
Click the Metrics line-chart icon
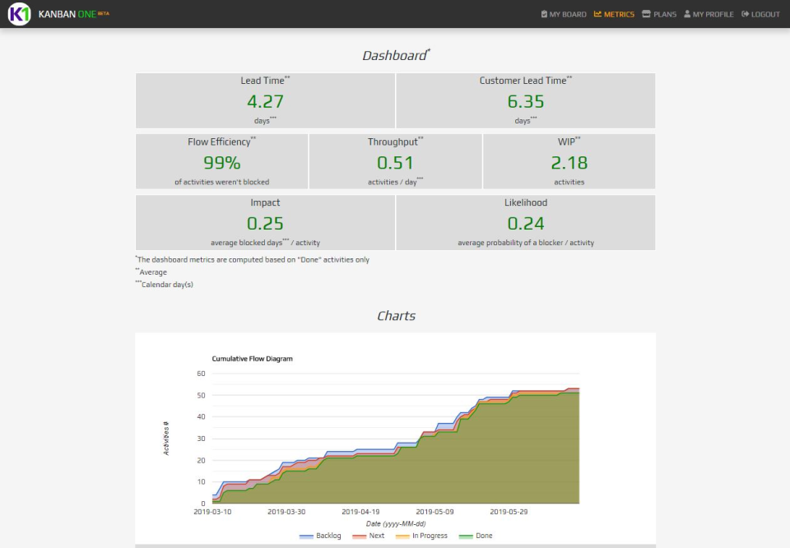click(x=597, y=14)
